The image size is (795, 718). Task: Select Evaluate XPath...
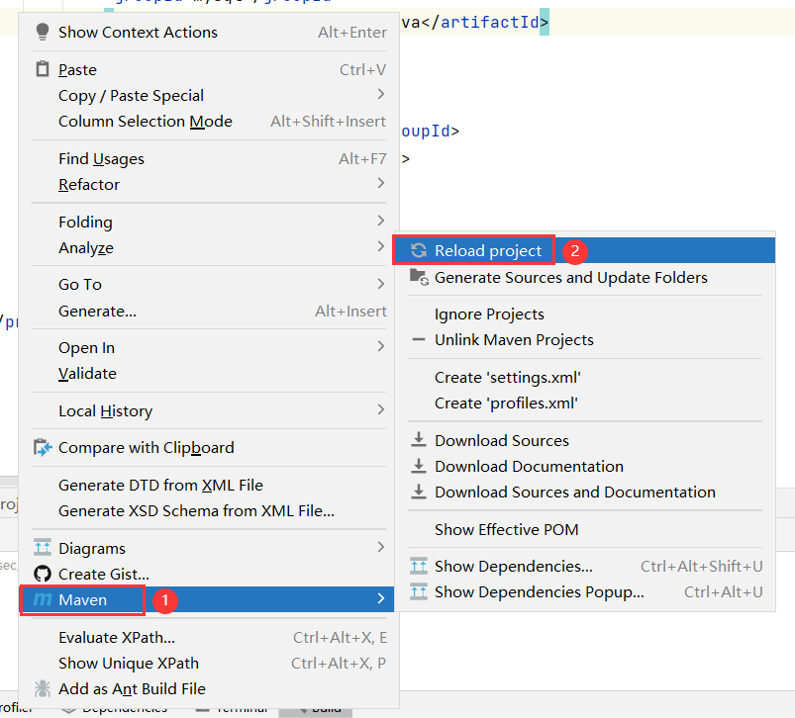pos(209,637)
